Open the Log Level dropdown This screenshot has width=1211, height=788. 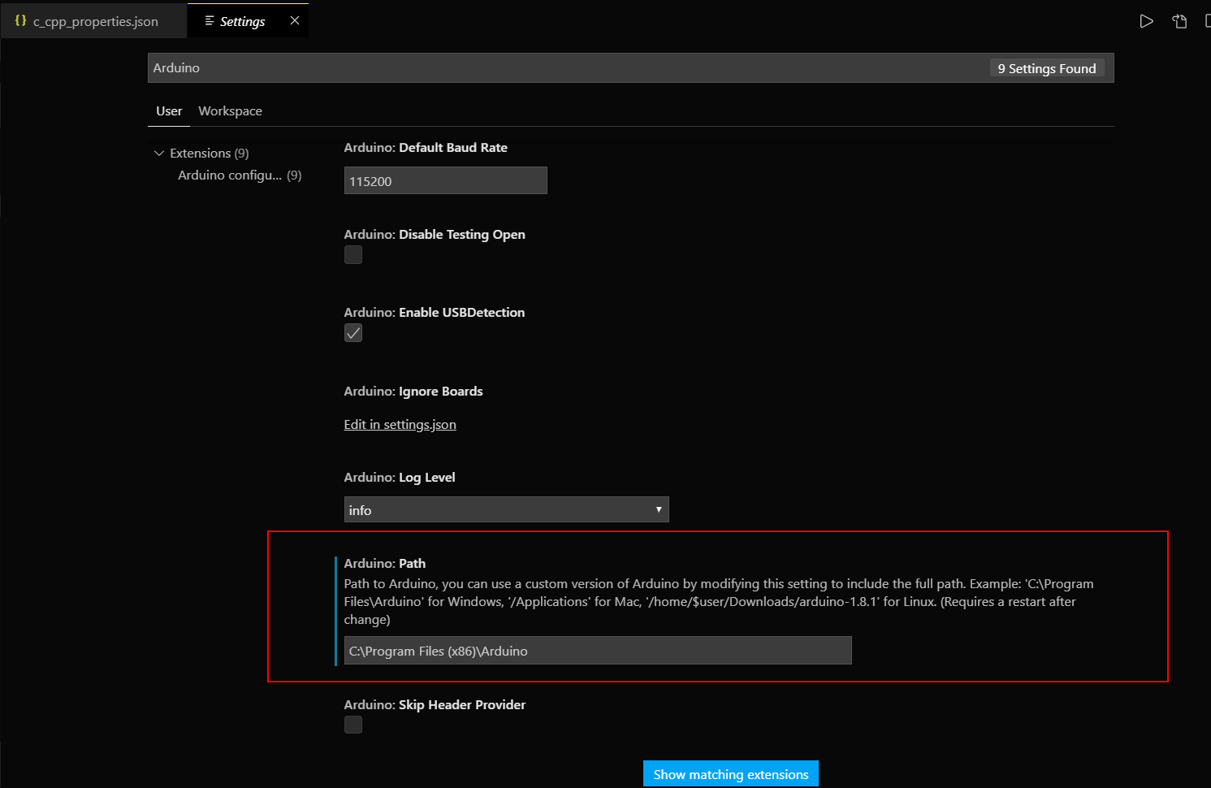[x=506, y=509]
